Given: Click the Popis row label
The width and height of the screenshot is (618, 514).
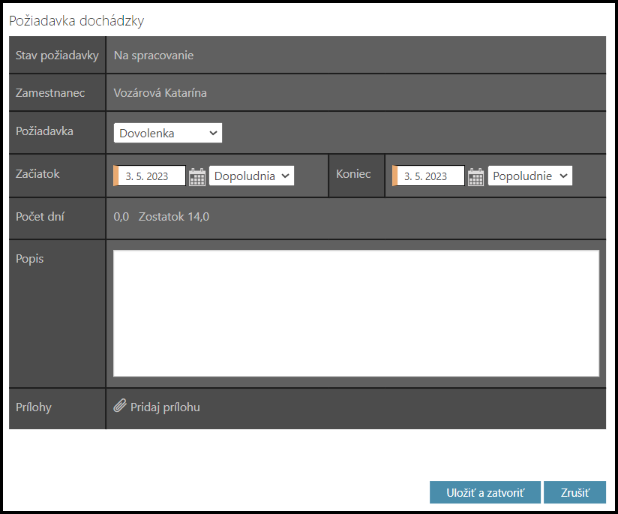Looking at the screenshot, I should pyautogui.click(x=30, y=259).
